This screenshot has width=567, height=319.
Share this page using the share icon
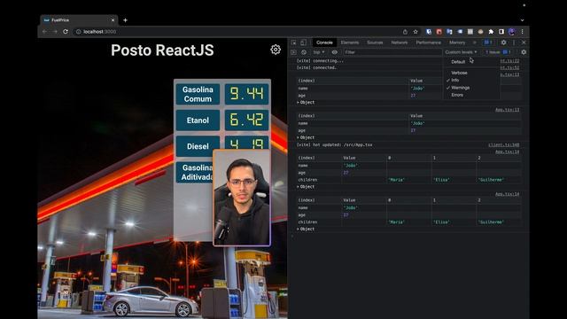405,32
